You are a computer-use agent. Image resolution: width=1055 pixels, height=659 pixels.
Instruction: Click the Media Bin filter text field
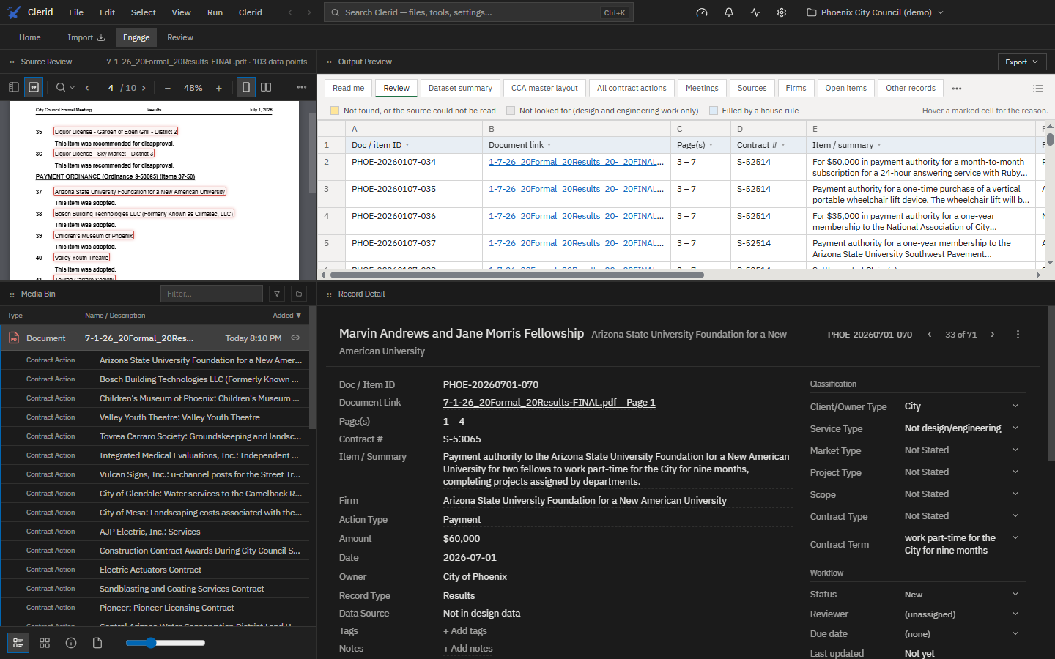click(212, 294)
